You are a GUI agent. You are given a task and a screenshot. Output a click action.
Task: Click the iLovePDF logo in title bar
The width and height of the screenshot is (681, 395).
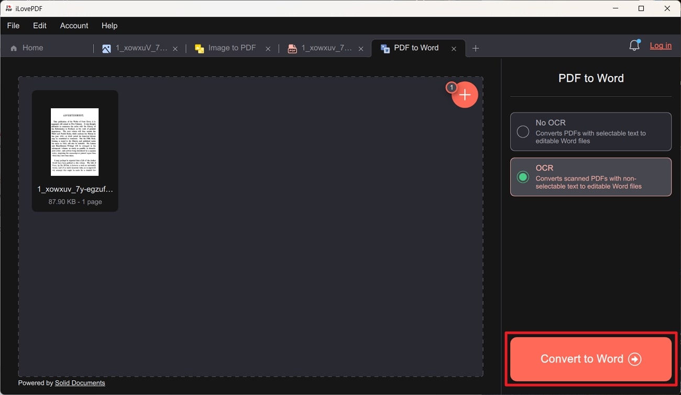[x=8, y=8]
